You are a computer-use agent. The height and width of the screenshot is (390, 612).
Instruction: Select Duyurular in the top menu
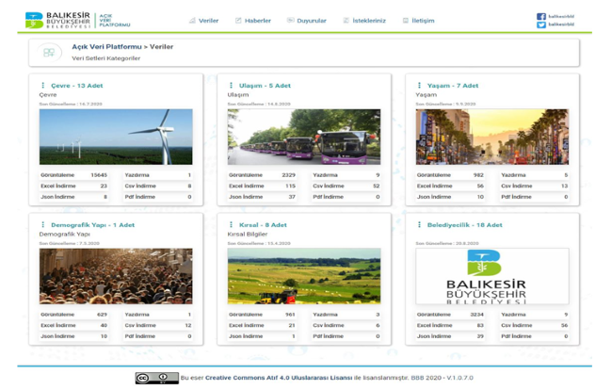click(x=307, y=21)
